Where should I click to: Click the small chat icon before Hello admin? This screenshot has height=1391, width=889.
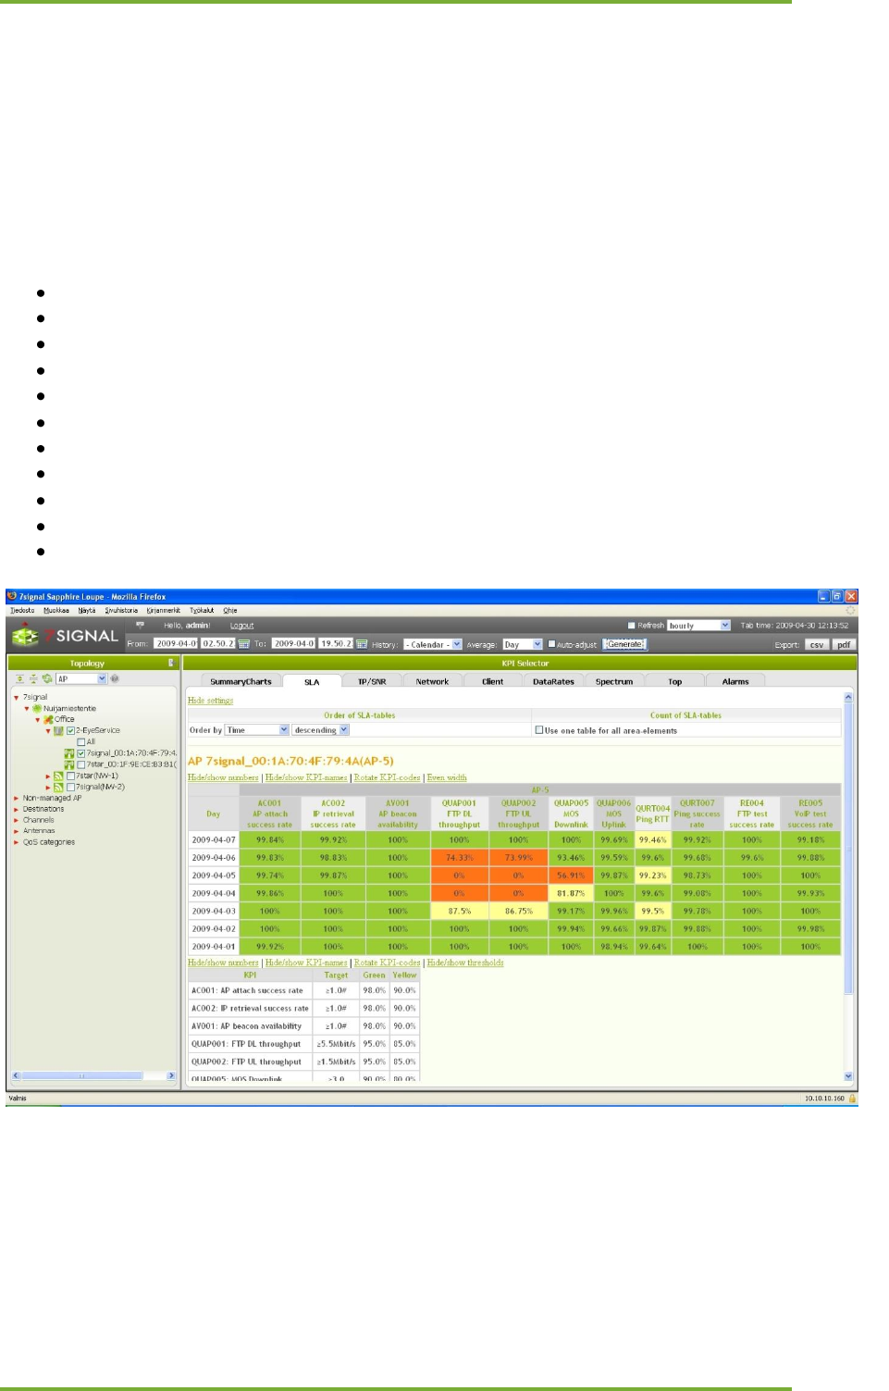point(141,625)
